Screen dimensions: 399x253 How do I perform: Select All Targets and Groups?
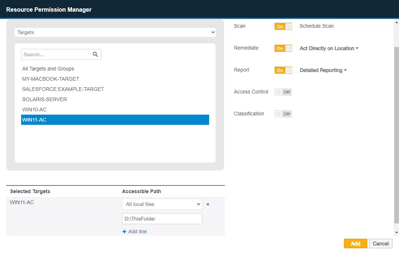pos(48,69)
